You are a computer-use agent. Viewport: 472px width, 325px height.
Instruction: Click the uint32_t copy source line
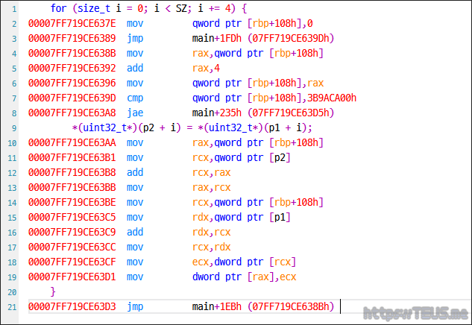point(192,127)
